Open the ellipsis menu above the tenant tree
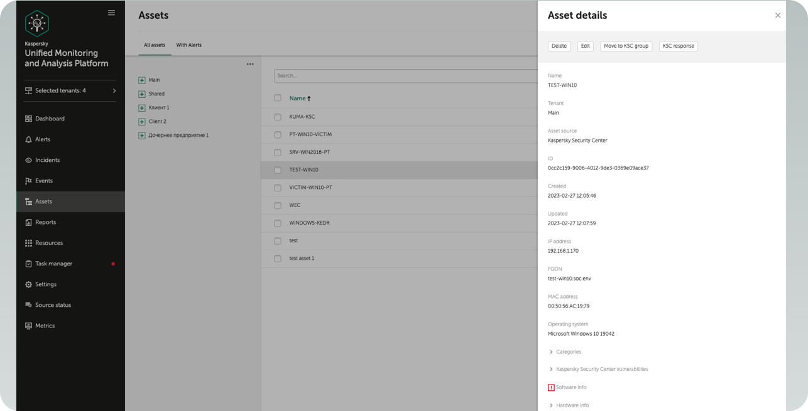 250,63
